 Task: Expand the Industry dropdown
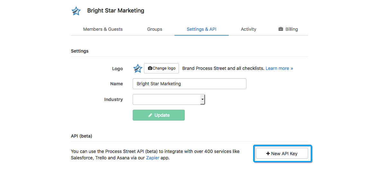point(169,99)
